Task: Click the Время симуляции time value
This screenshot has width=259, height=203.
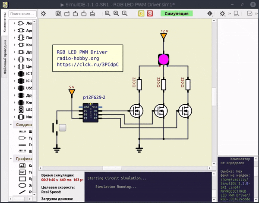Action: (62, 180)
